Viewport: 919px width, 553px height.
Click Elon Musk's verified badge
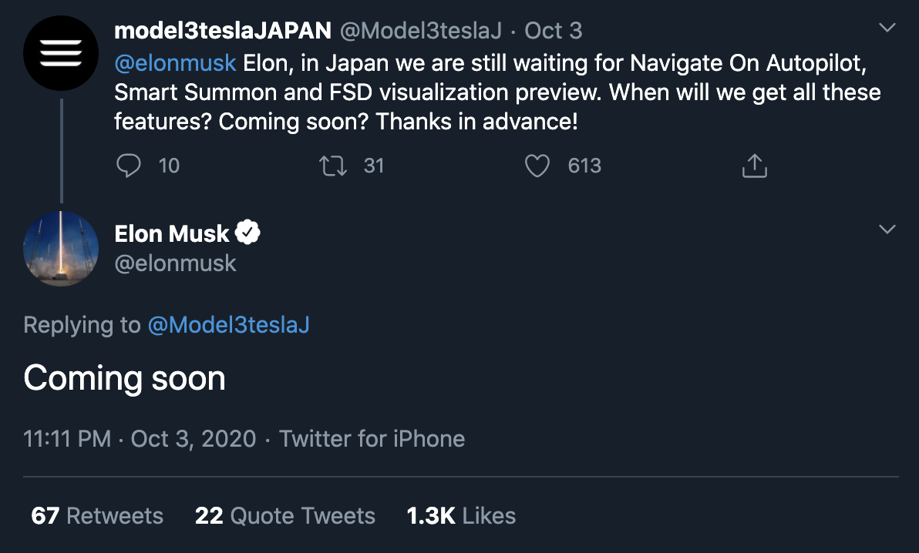pos(247,233)
